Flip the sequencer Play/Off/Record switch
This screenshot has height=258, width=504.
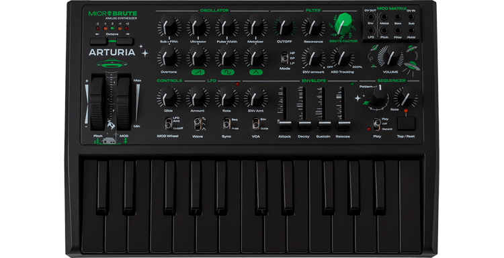click(377, 124)
